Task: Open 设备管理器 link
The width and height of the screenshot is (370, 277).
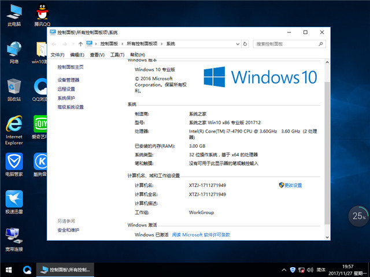Action: pos(68,80)
